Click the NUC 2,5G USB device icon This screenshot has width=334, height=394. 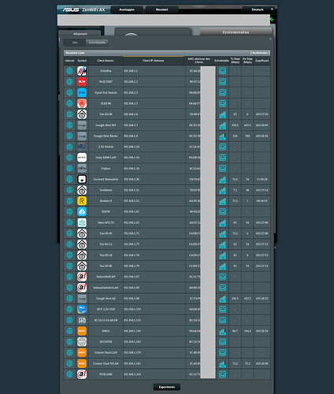(82, 310)
